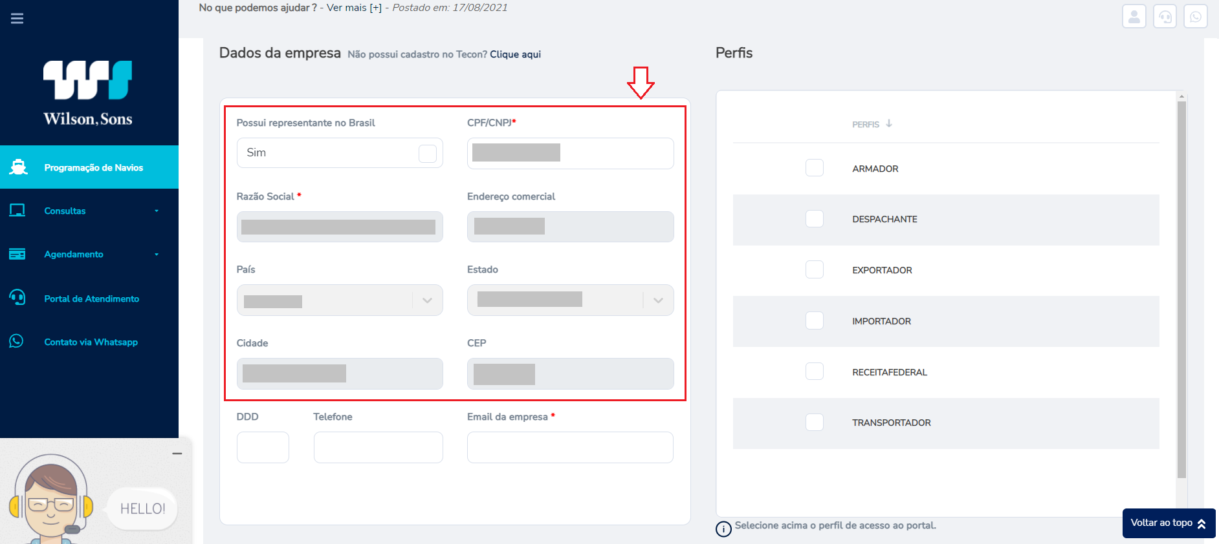Open the user profile icon at top right
The image size is (1219, 544).
[1134, 17]
